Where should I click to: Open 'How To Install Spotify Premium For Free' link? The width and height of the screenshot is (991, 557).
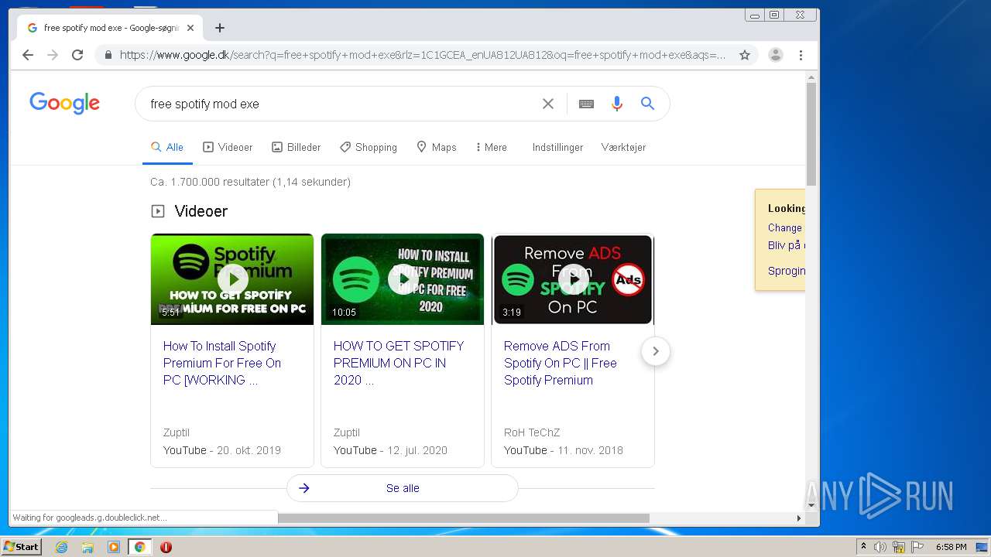point(222,363)
